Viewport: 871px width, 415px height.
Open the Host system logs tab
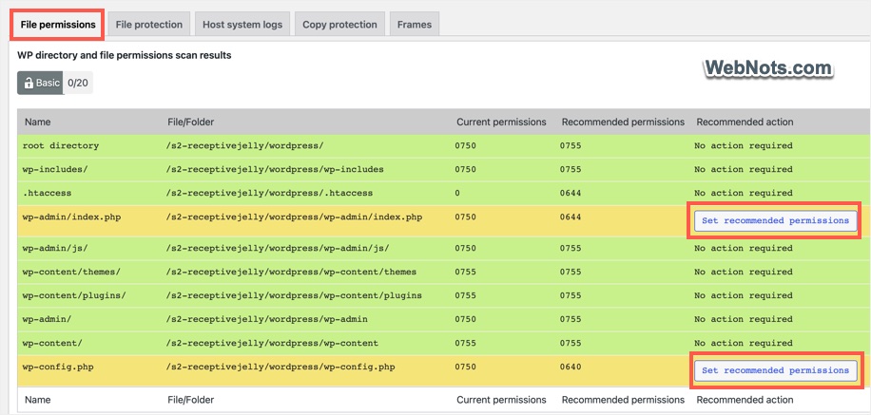(242, 25)
